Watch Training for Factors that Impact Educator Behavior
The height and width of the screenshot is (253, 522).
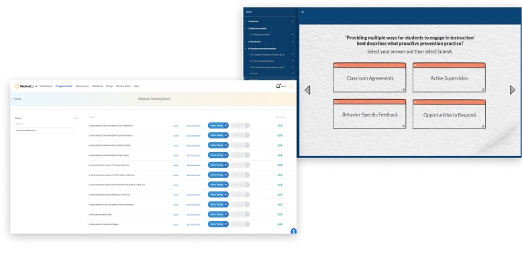[x=218, y=205]
